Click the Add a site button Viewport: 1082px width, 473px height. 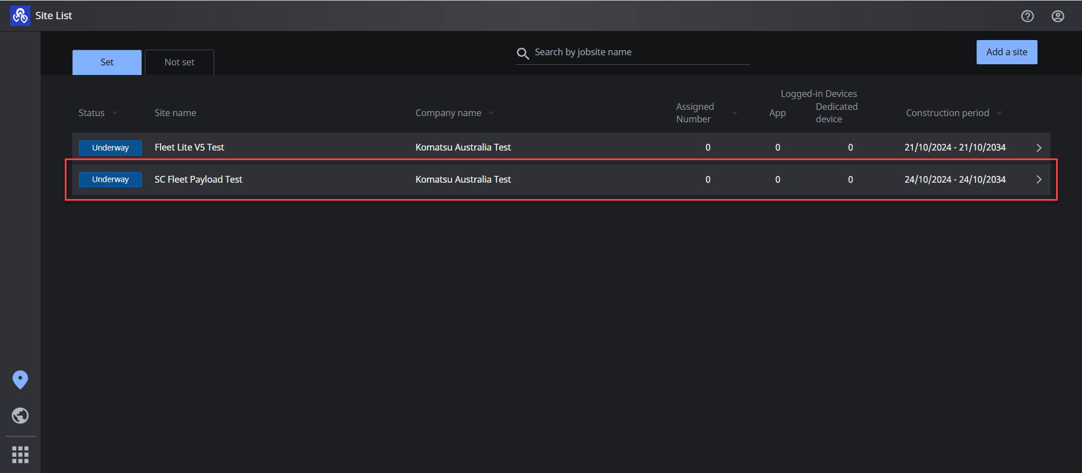point(1006,52)
